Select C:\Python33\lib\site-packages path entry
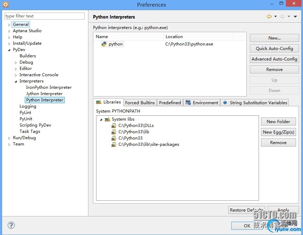This screenshot has width=303, height=235. click(x=149, y=144)
